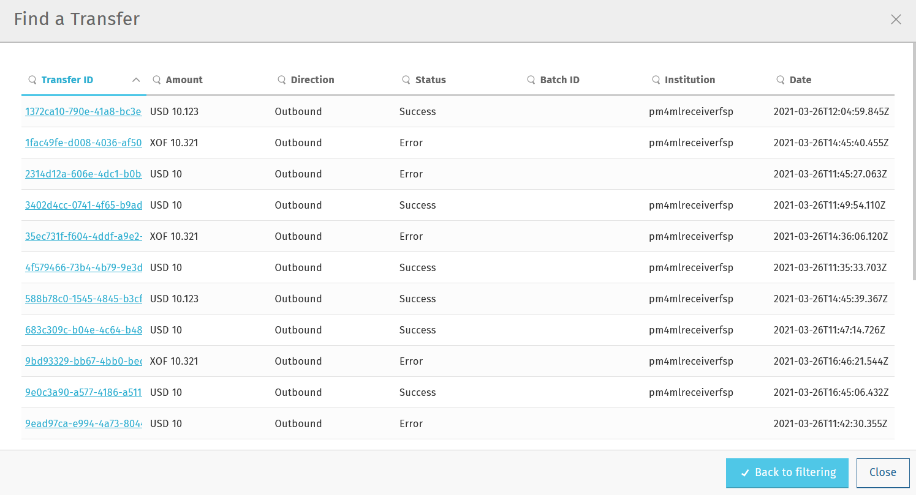Open transfer 2314d12a-606e-4dc1 link
The height and width of the screenshot is (495, 916).
point(83,174)
